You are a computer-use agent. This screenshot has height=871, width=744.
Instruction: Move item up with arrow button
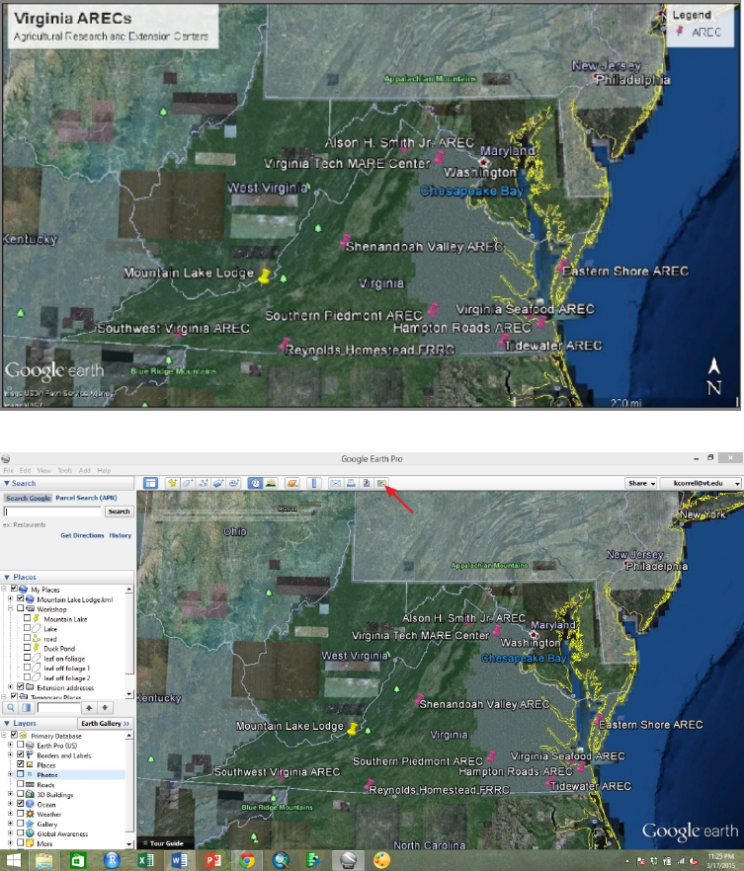(89, 708)
